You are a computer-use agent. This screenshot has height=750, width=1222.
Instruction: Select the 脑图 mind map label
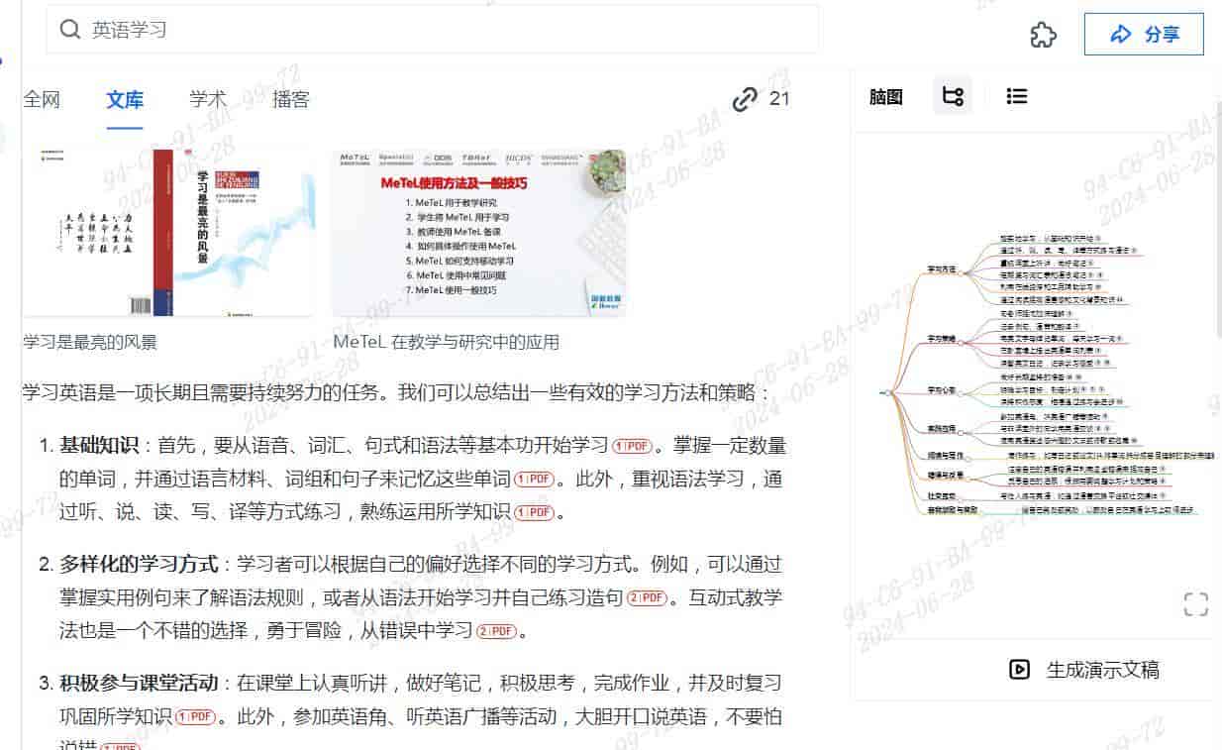click(x=886, y=96)
